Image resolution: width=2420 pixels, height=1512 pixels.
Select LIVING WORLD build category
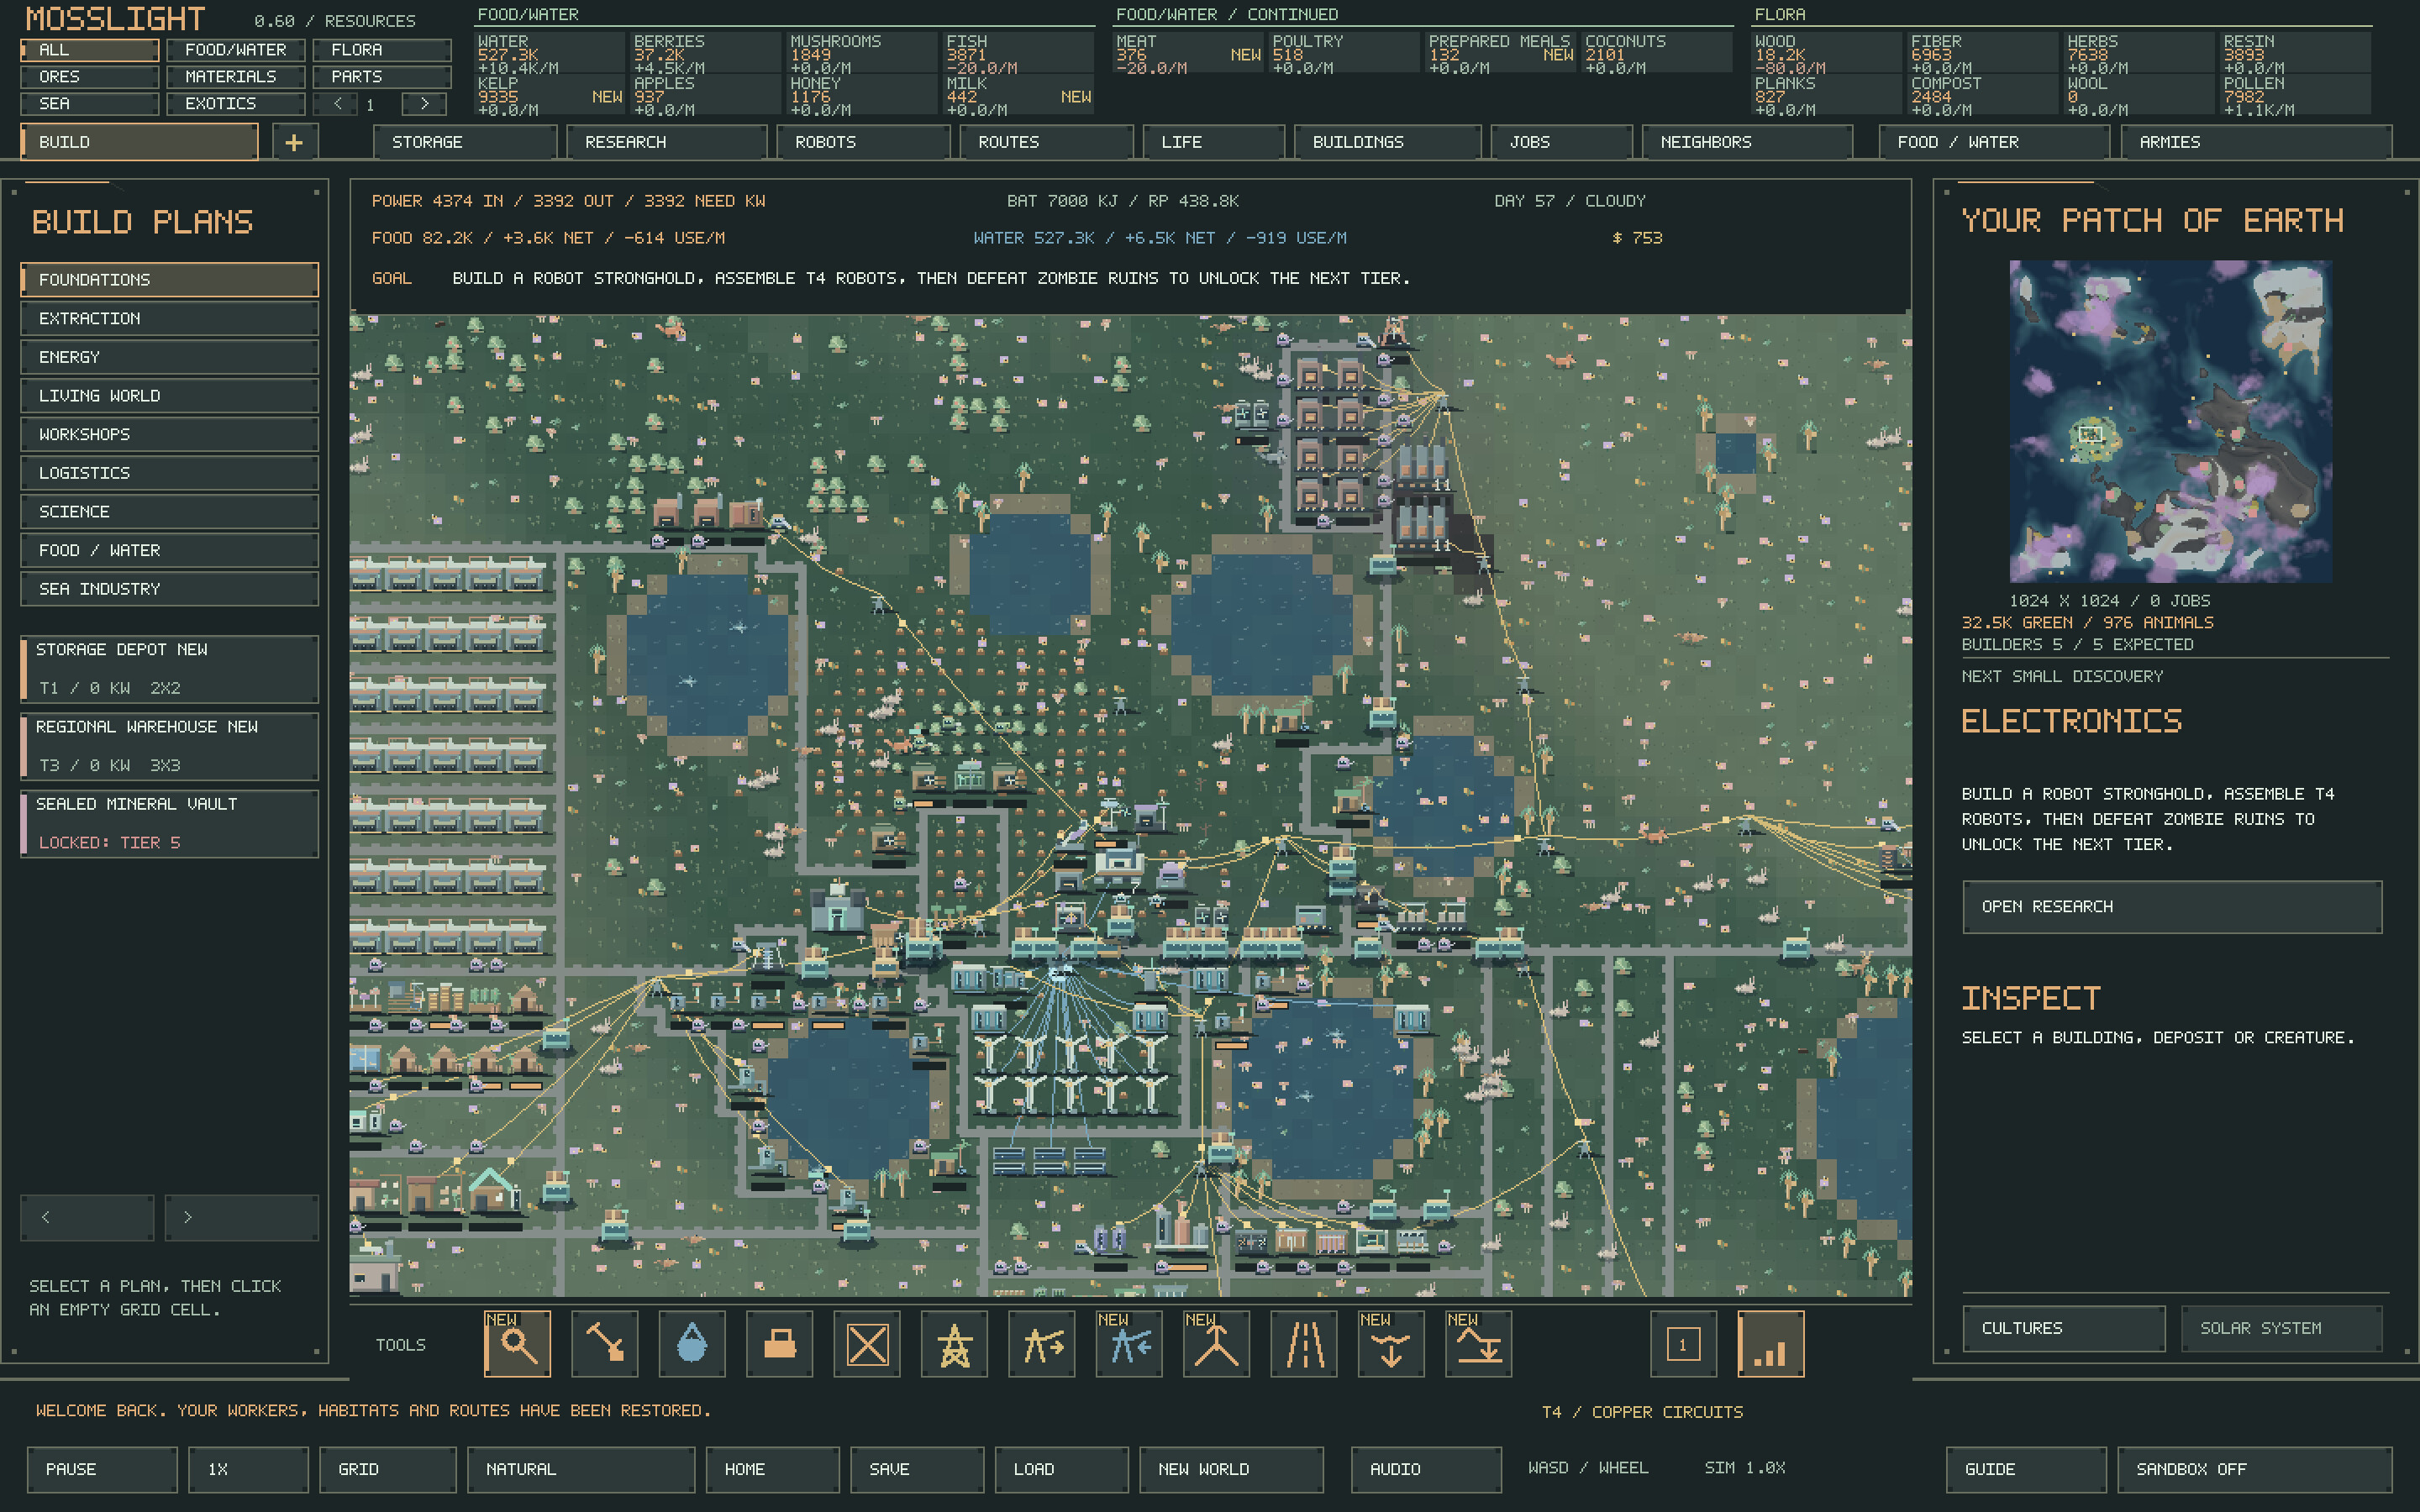[169, 396]
